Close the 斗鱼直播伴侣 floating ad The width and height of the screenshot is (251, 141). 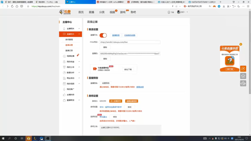tap(241, 44)
